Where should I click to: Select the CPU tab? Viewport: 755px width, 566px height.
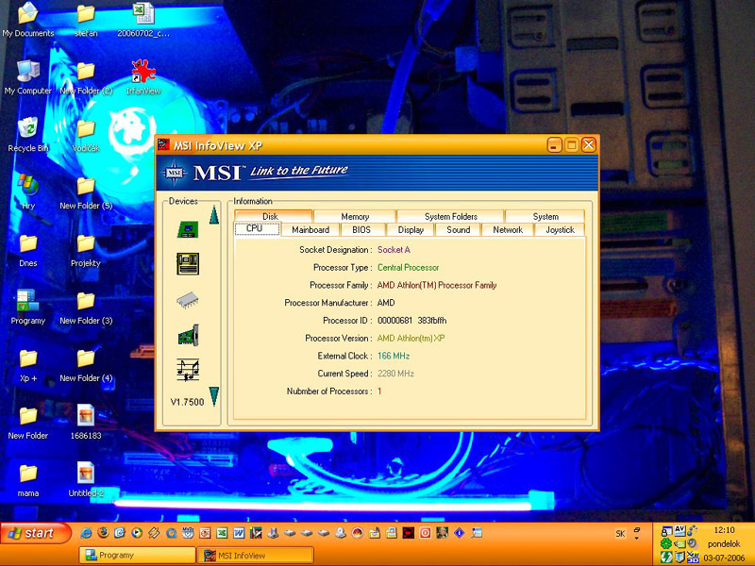257,228
